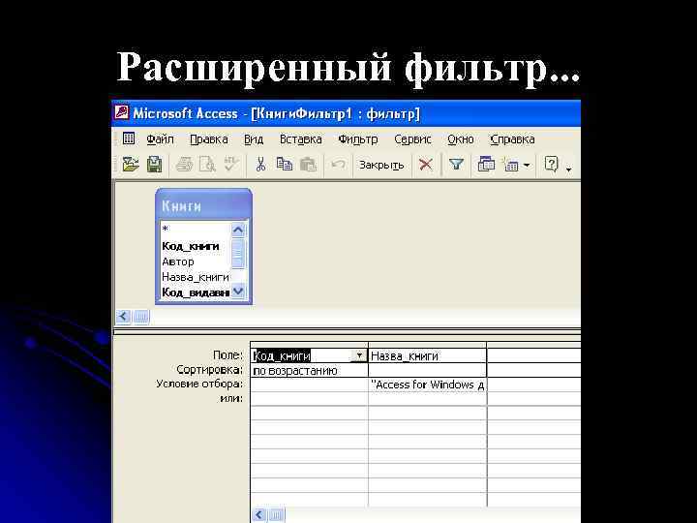Click the Copy toolbar icon
Viewport: 697px width, 523px height.
coord(285,165)
